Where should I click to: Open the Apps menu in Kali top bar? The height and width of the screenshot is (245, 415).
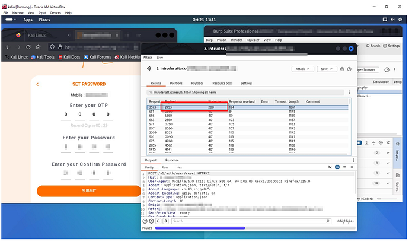click(x=28, y=20)
